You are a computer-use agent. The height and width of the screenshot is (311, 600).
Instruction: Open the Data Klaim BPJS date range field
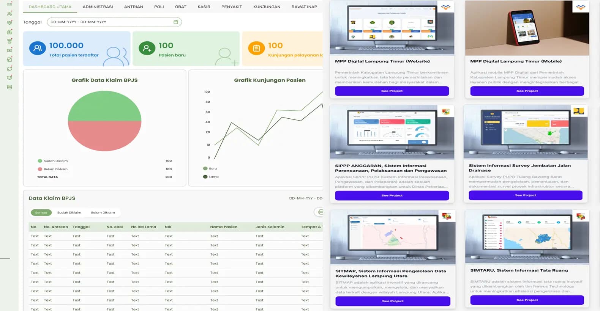[x=306, y=198]
